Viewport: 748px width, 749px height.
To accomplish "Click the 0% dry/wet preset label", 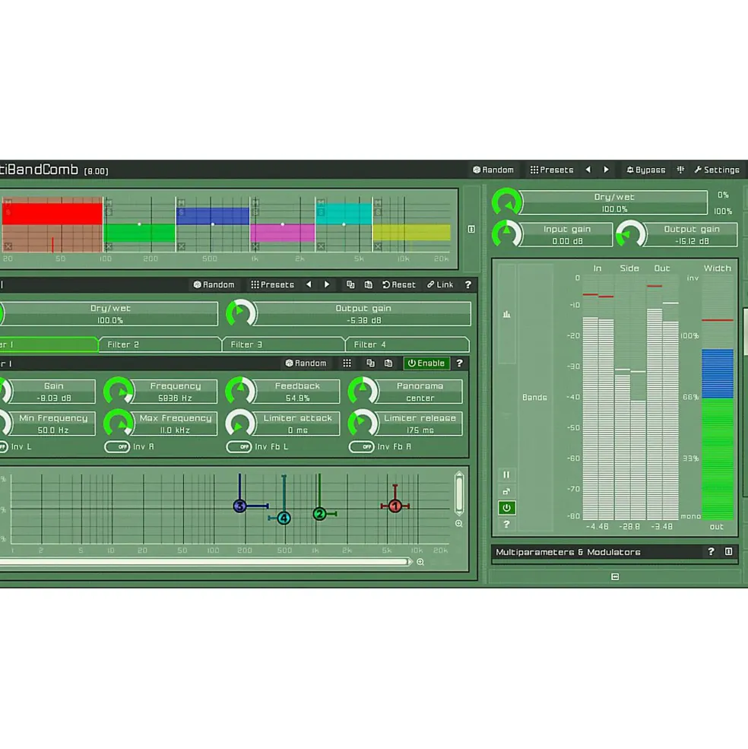I will click(x=723, y=195).
